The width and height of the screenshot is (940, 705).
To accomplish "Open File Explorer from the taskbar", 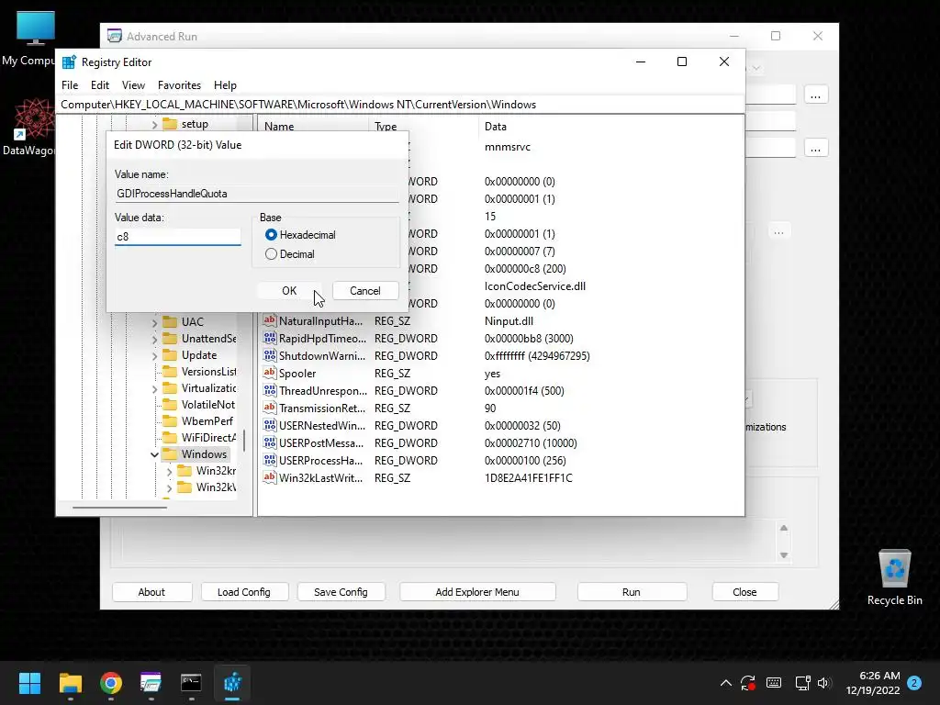I will pyautogui.click(x=70, y=683).
